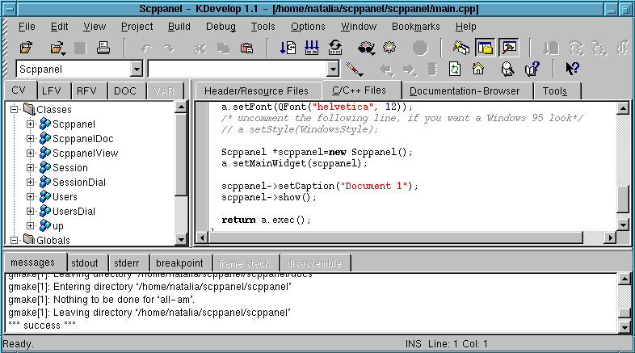Expand the up class node
635x353 pixels.
pyautogui.click(x=31, y=225)
